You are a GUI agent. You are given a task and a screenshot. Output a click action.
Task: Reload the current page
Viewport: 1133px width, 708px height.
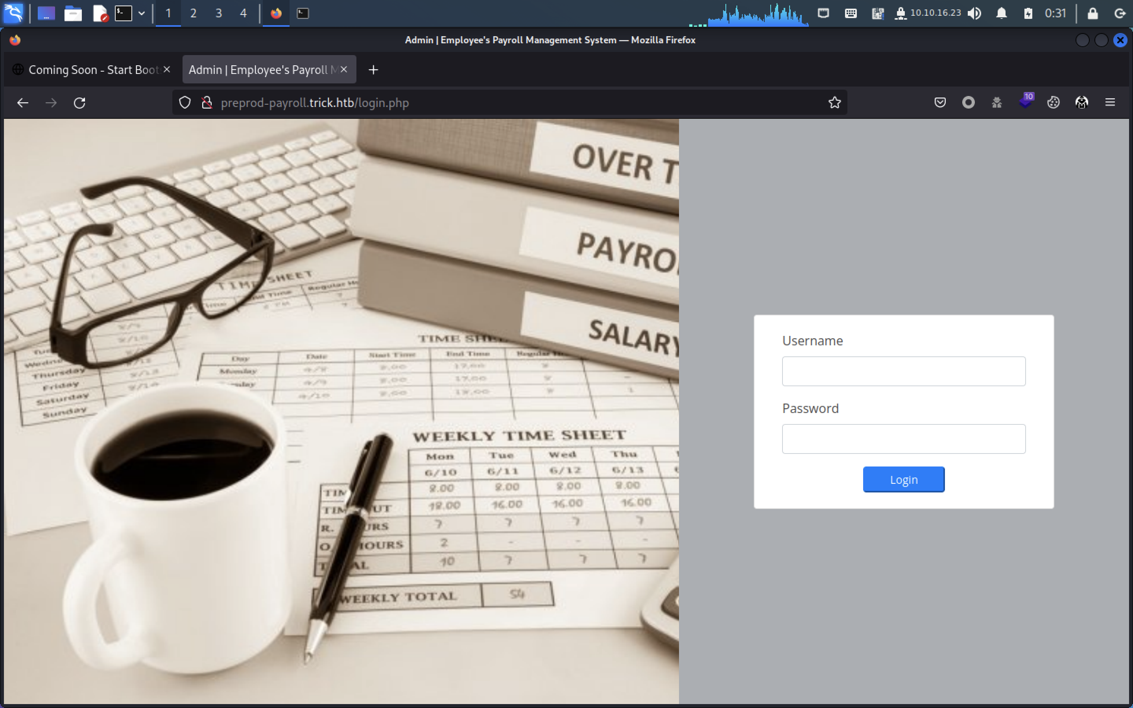[79, 103]
